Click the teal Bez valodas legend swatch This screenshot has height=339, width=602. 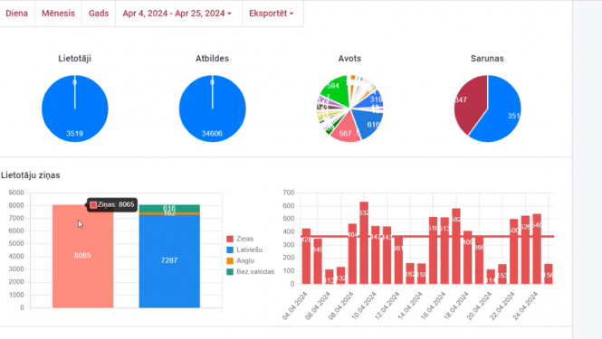[230, 272]
